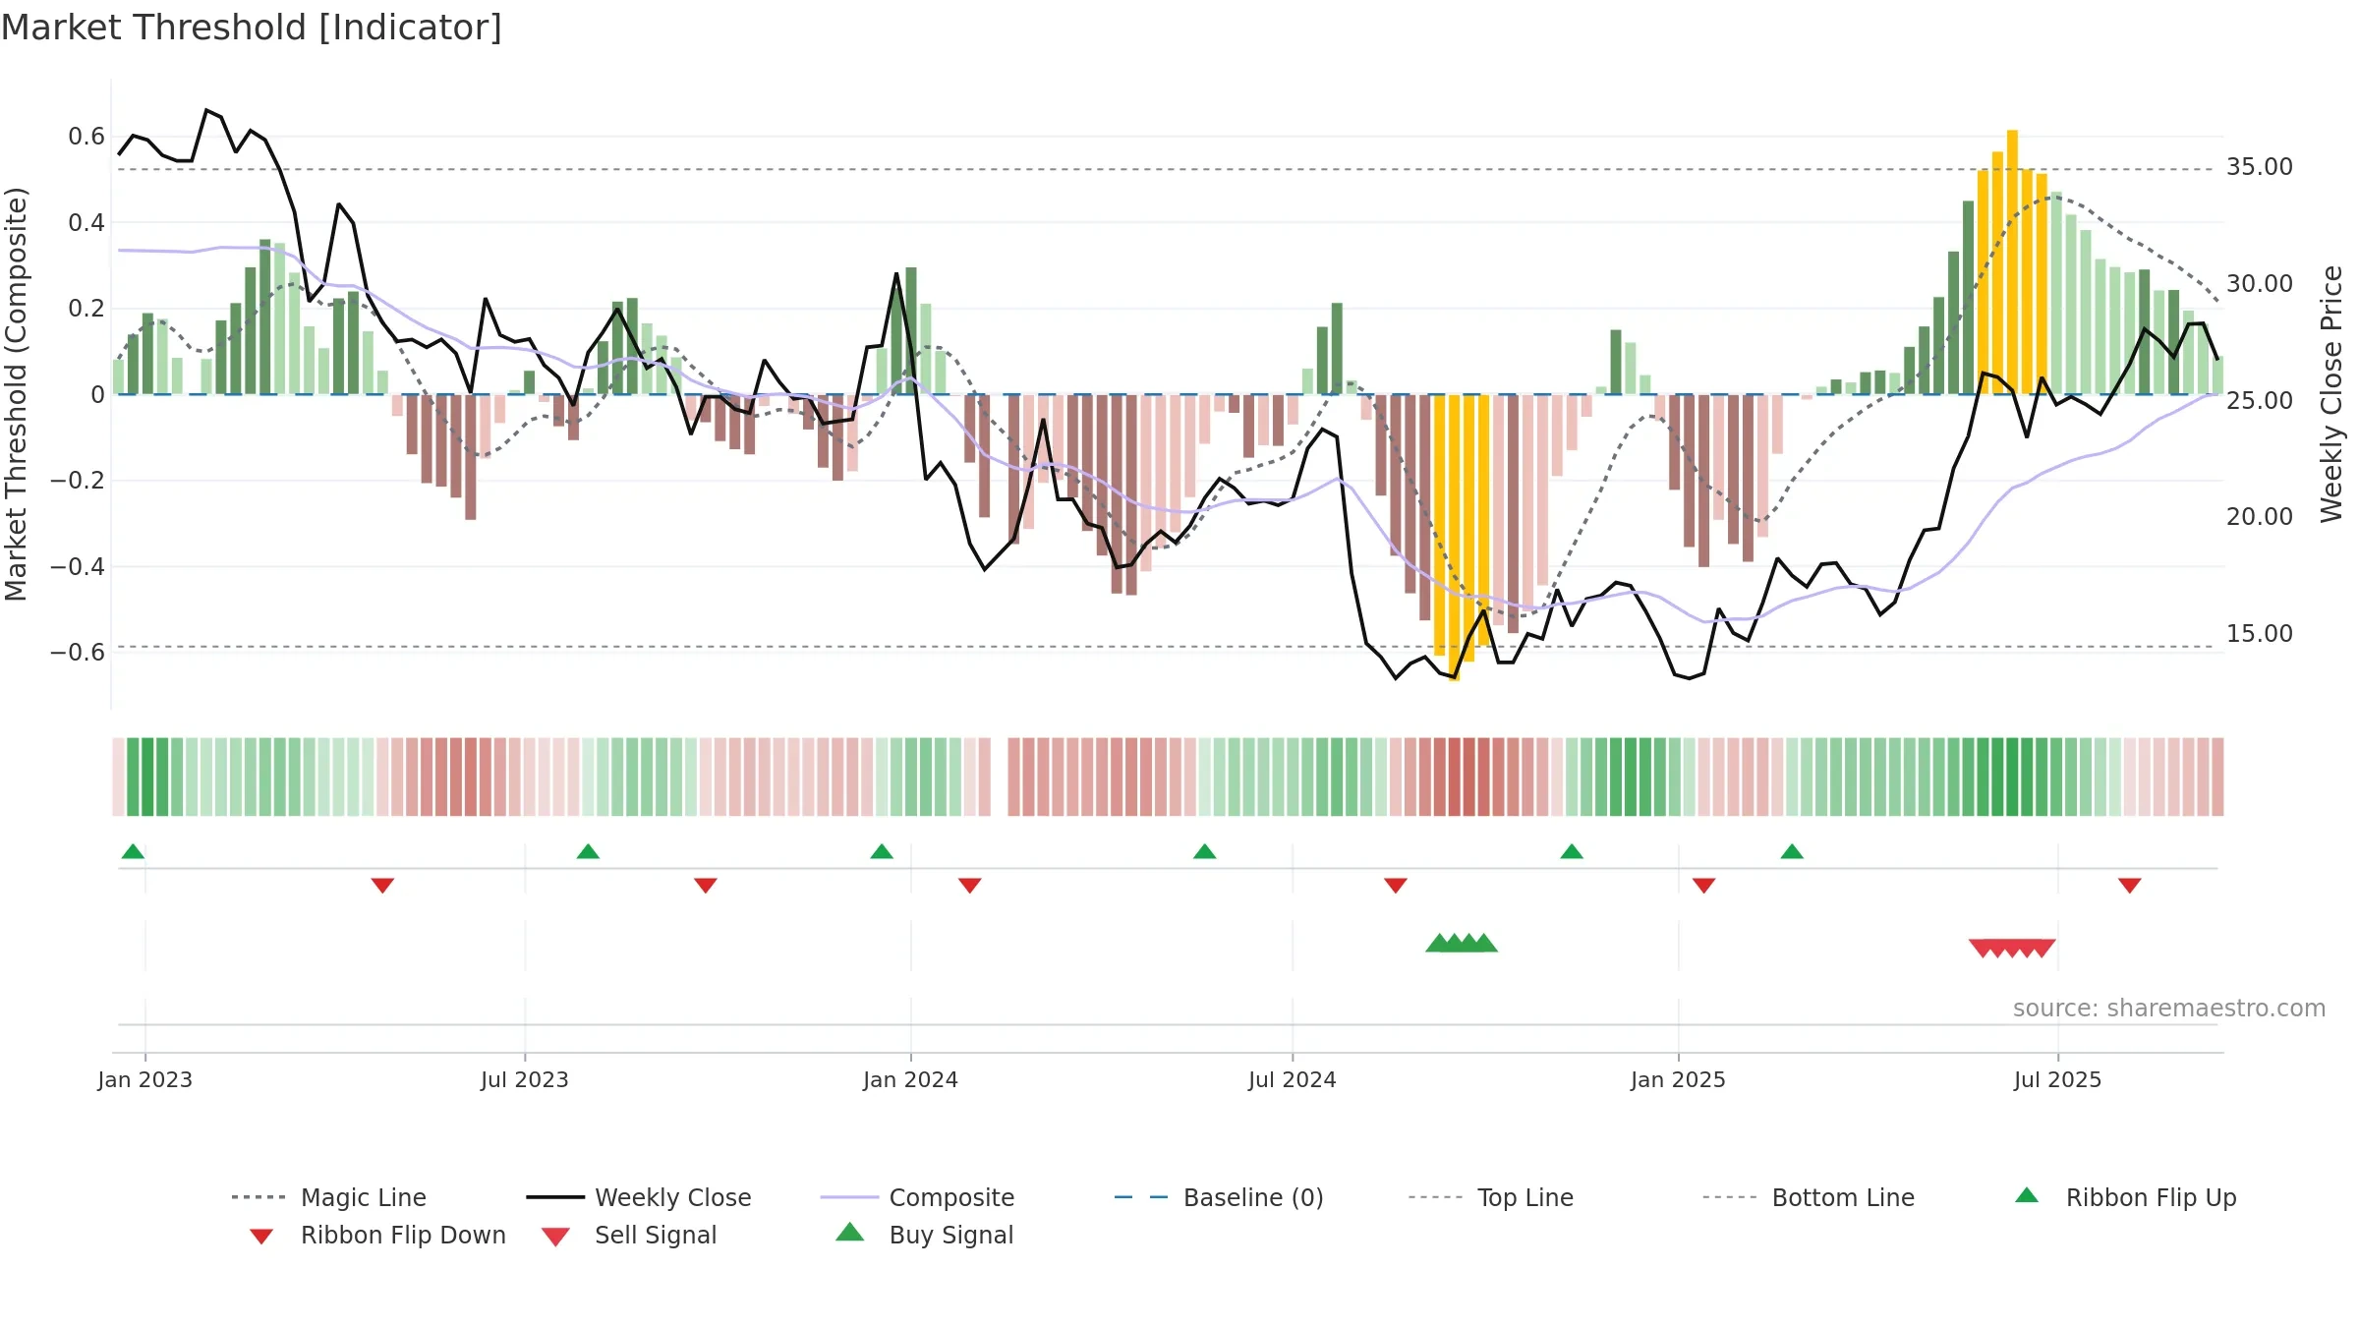The image size is (2359, 1327).
Task: Click the Ribbon Flip Up marker after Jul 2023
Action: [x=588, y=851]
